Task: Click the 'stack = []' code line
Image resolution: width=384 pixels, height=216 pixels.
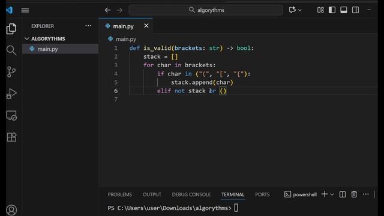Action: [x=160, y=56]
